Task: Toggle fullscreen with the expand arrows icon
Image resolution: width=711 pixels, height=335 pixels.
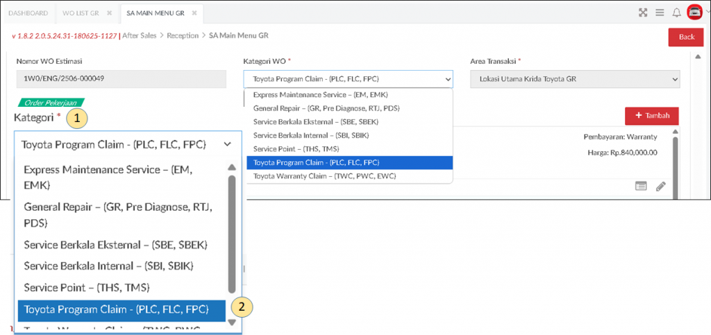Action: click(642, 12)
